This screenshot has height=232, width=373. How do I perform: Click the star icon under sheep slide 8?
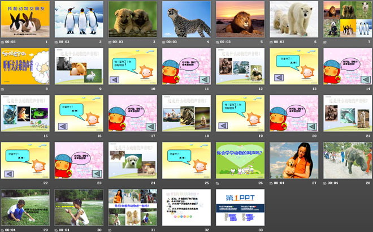click(x=2, y=89)
